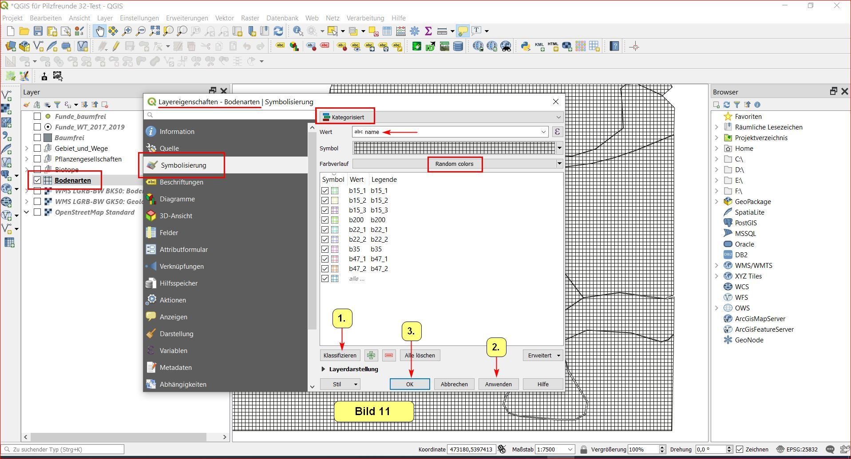The height and width of the screenshot is (459, 851).
Task: Click the Statistical Summary sigma icon
Action: coord(428,31)
